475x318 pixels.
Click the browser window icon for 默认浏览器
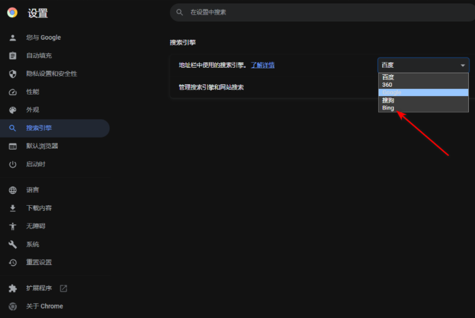[x=13, y=146]
